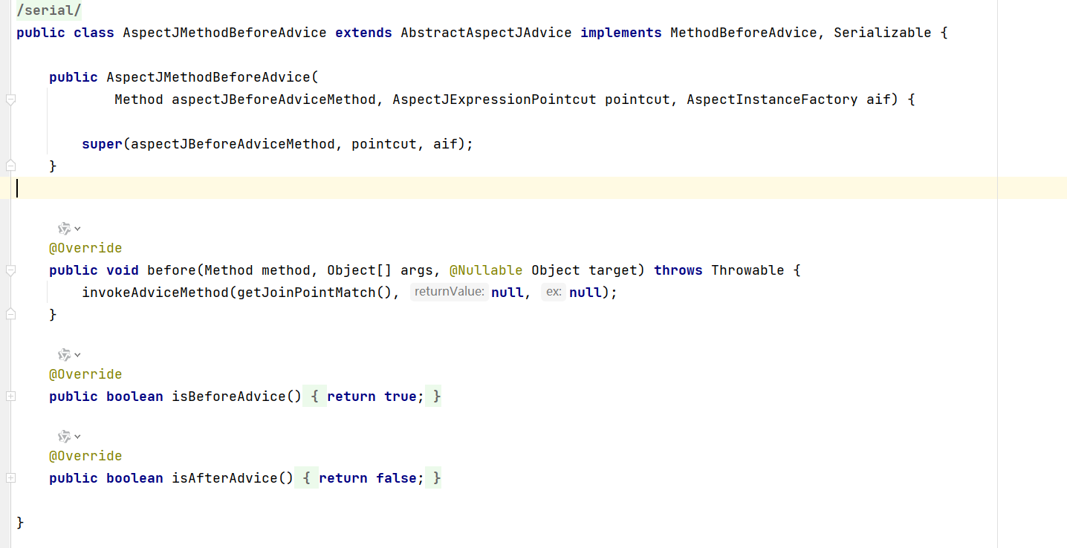Click the '@Nullable' annotation
Image resolution: width=1067 pixels, height=548 pixels.
pyautogui.click(x=486, y=270)
